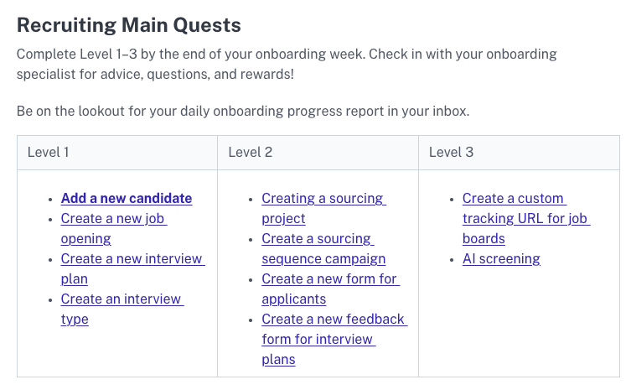Screen dimensions: 631x390
Task: Click the AI screening link
Action: (501, 259)
